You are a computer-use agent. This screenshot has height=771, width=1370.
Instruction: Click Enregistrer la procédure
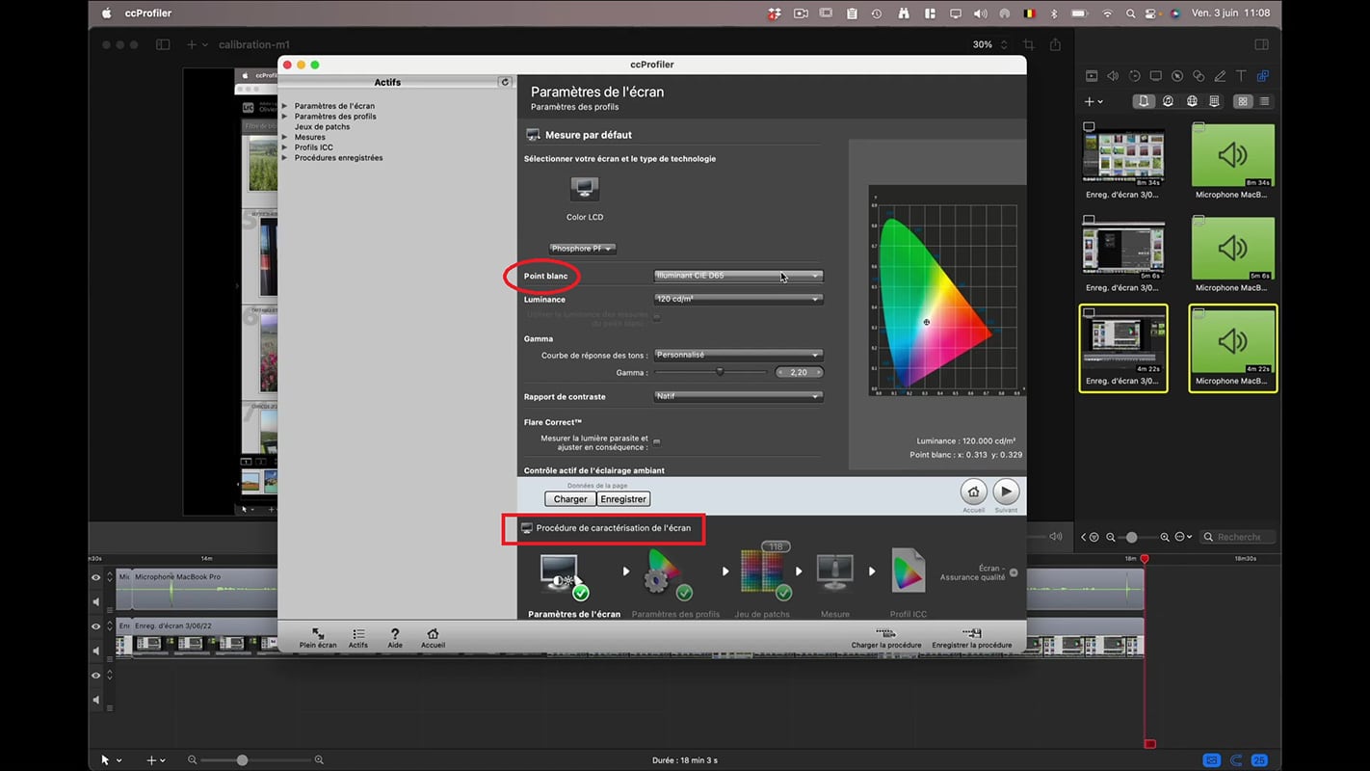pos(971,638)
